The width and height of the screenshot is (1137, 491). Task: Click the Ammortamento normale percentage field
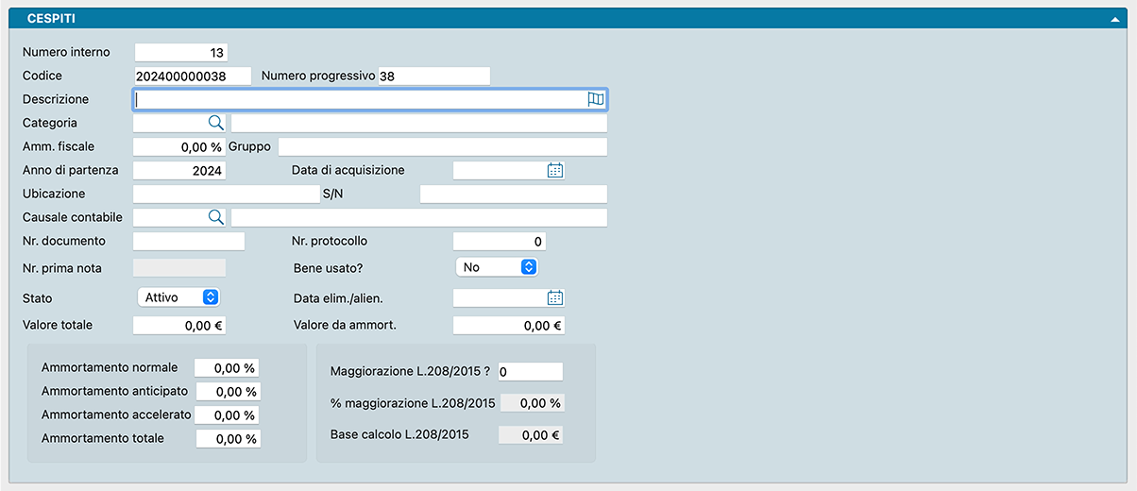tap(227, 368)
